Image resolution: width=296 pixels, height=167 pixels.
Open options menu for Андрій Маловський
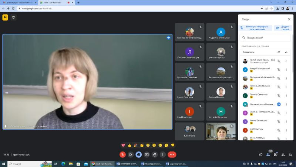[286, 70]
